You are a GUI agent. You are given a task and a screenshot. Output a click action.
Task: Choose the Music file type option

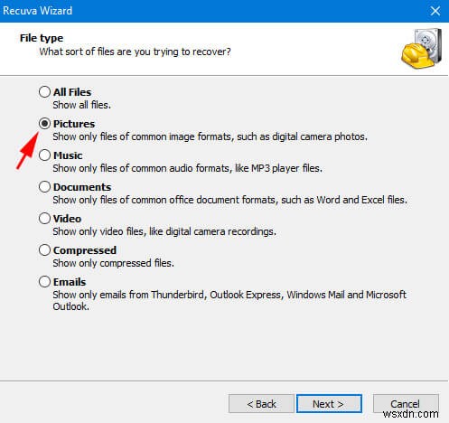(x=44, y=155)
